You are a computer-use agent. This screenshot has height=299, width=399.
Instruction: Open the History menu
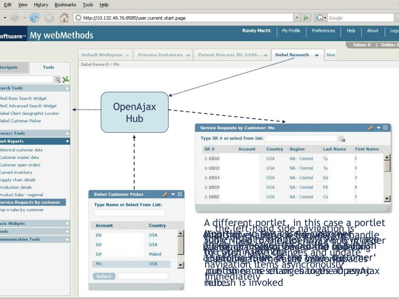pos(41,5)
